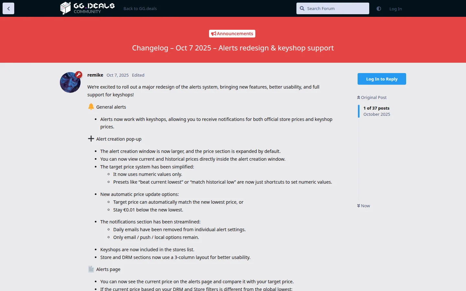
Task: Open the remike username link
Action: click(95, 75)
